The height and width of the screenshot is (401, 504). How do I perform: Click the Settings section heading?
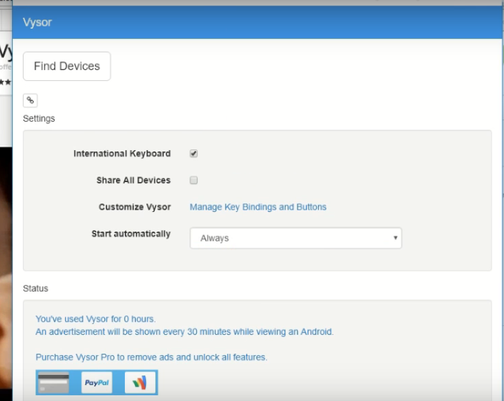tap(39, 118)
